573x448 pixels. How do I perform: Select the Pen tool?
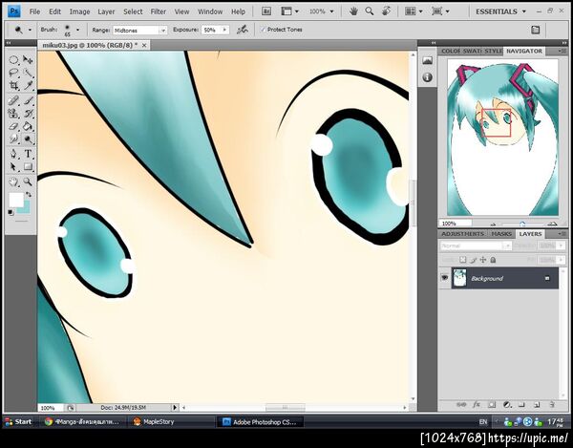13,154
